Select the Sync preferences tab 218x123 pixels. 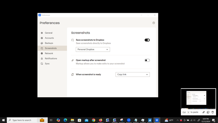(x=47, y=64)
